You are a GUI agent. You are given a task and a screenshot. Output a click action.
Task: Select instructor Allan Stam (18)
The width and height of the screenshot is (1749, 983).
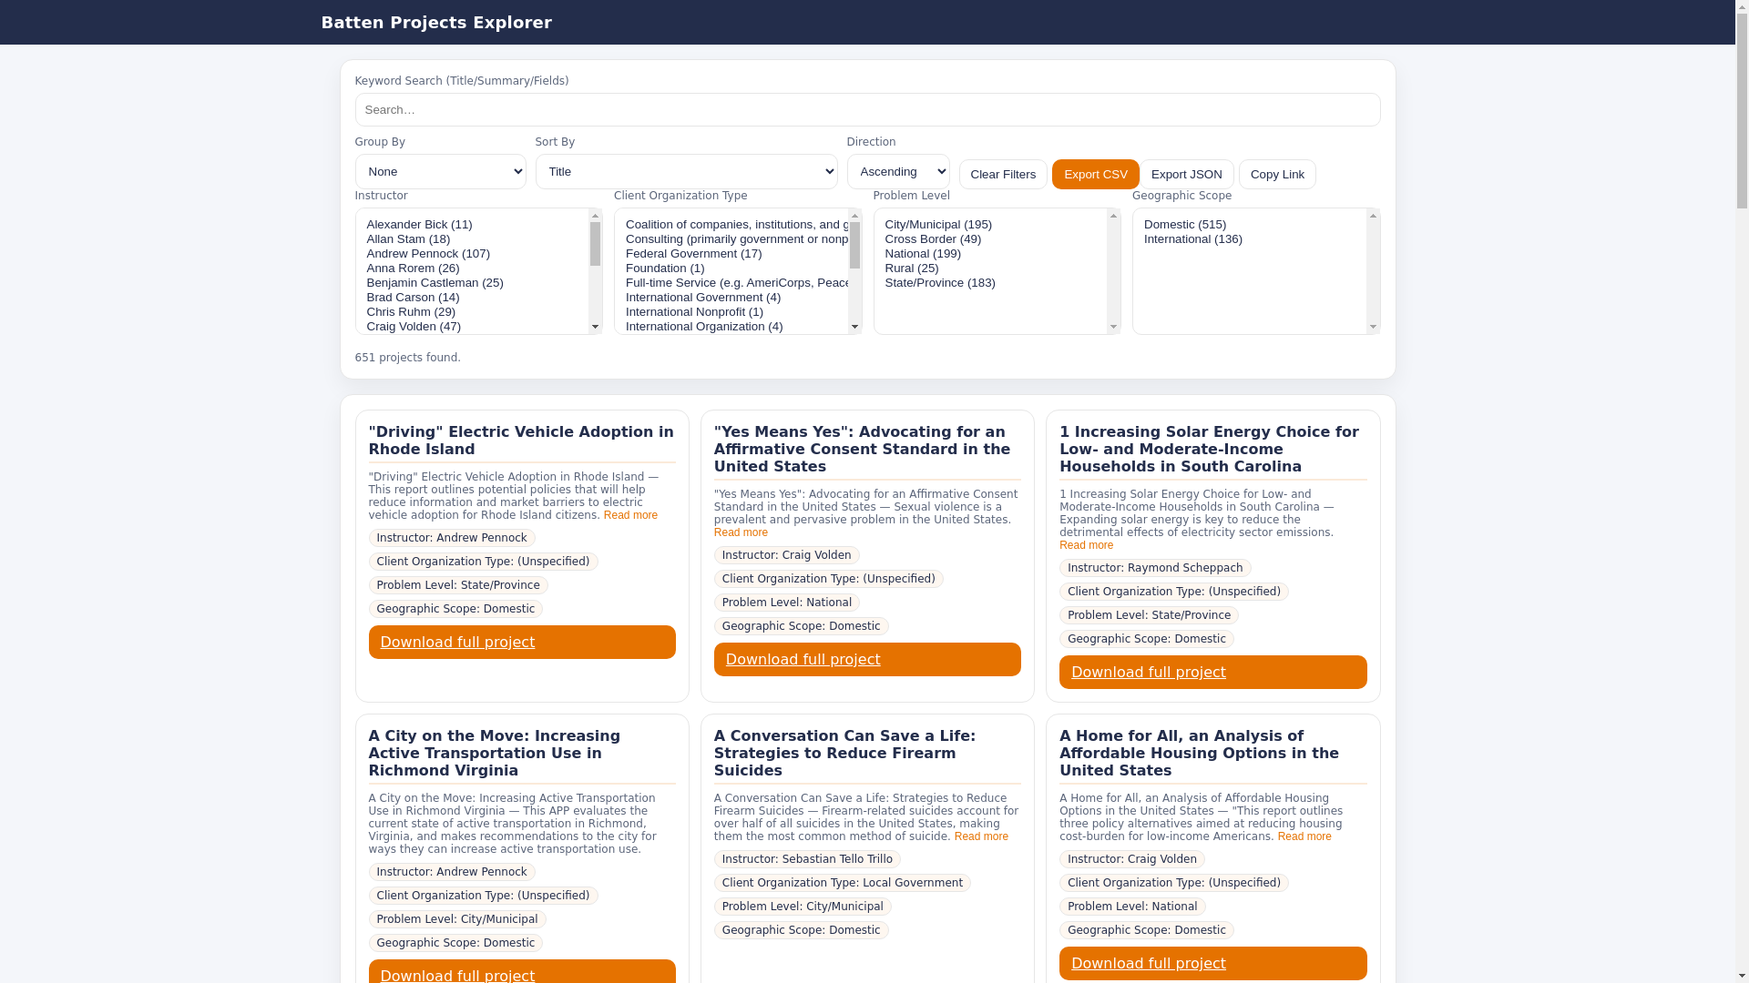pos(472,238)
